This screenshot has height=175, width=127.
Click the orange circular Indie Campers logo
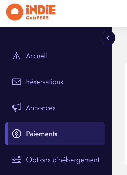tap(15, 12)
